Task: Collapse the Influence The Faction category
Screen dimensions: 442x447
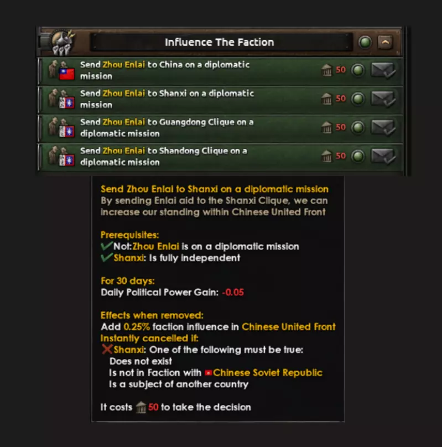Action: click(385, 43)
